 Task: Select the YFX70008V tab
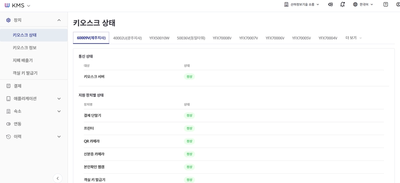tap(222, 38)
